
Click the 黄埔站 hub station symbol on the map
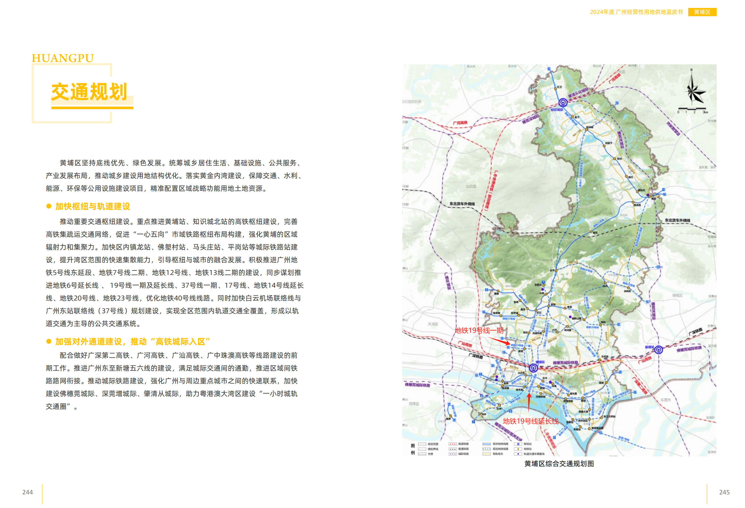(x=534, y=368)
